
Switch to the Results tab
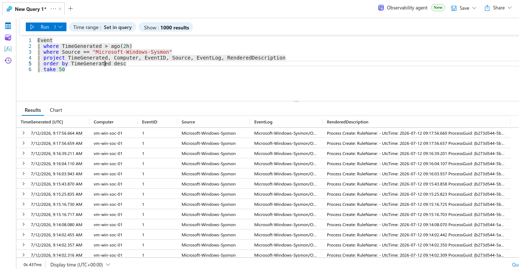tap(33, 110)
